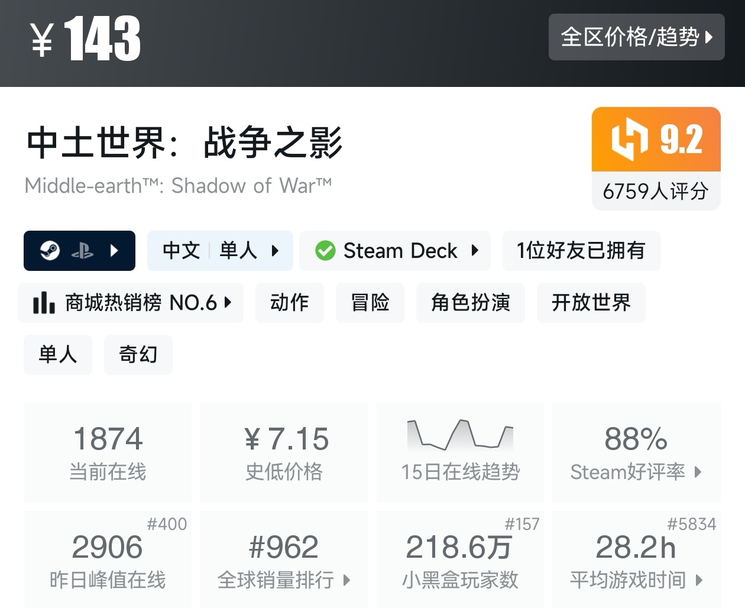Expand the Steam好评率 arrow
The width and height of the screenshot is (745, 608).
coord(698,472)
